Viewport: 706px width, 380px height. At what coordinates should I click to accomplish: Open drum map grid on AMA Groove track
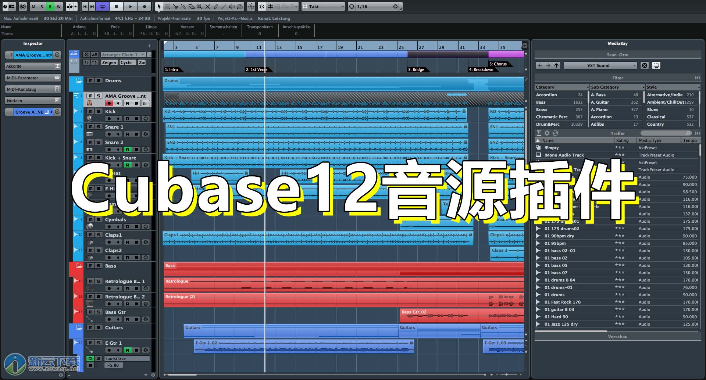pyautogui.click(x=145, y=103)
